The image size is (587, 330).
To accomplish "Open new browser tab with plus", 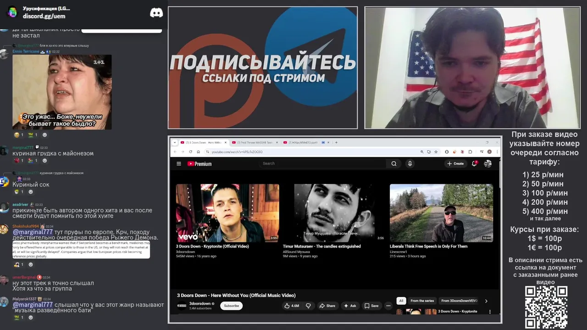I will pyautogui.click(x=336, y=143).
